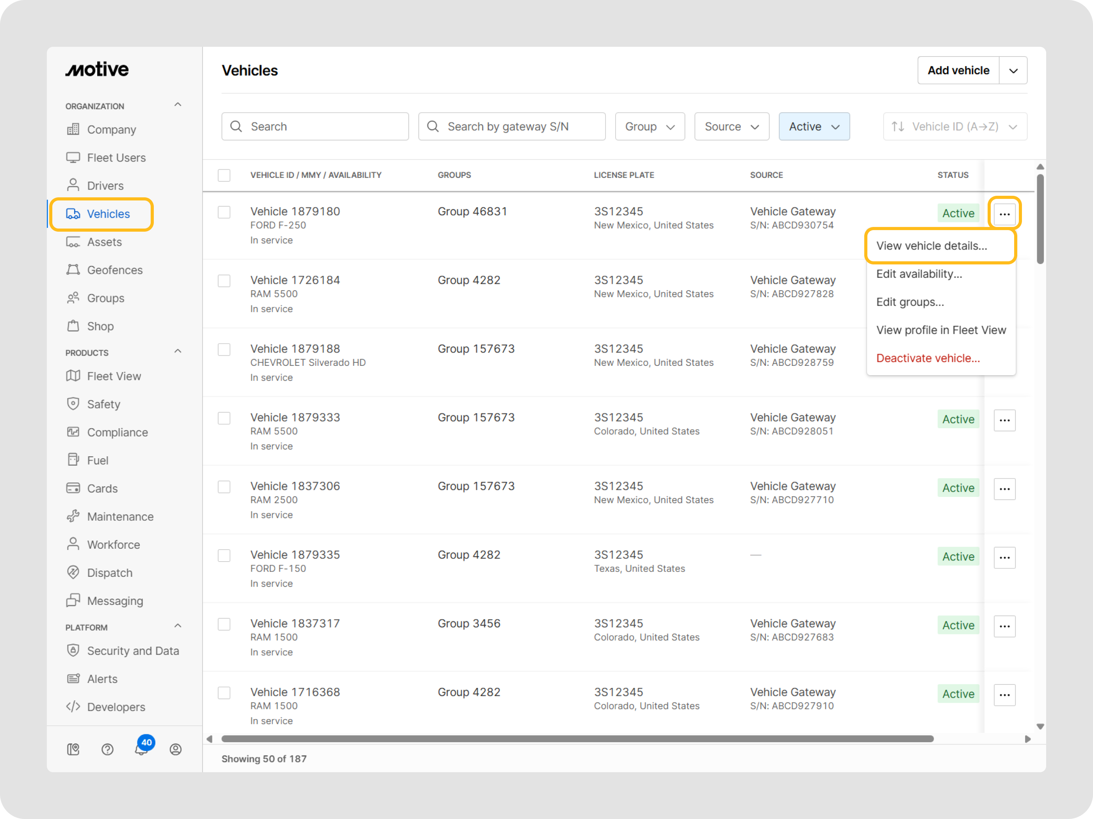Go to Geofences in the sidebar
The height and width of the screenshot is (819, 1093).
pos(115,270)
